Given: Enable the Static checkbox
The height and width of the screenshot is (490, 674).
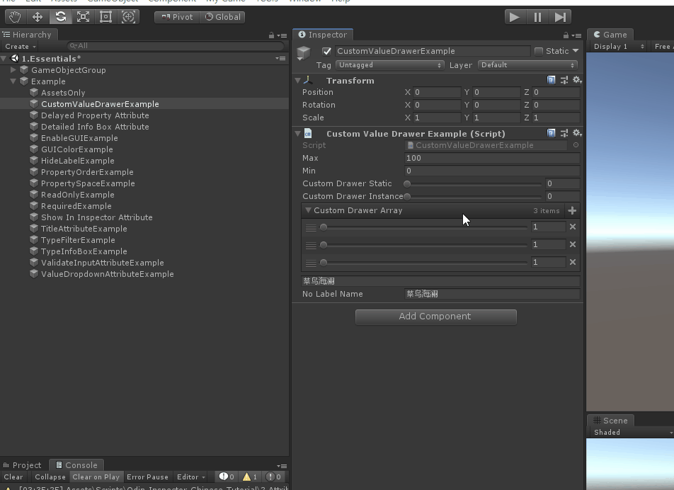Looking at the screenshot, I should pos(539,51).
